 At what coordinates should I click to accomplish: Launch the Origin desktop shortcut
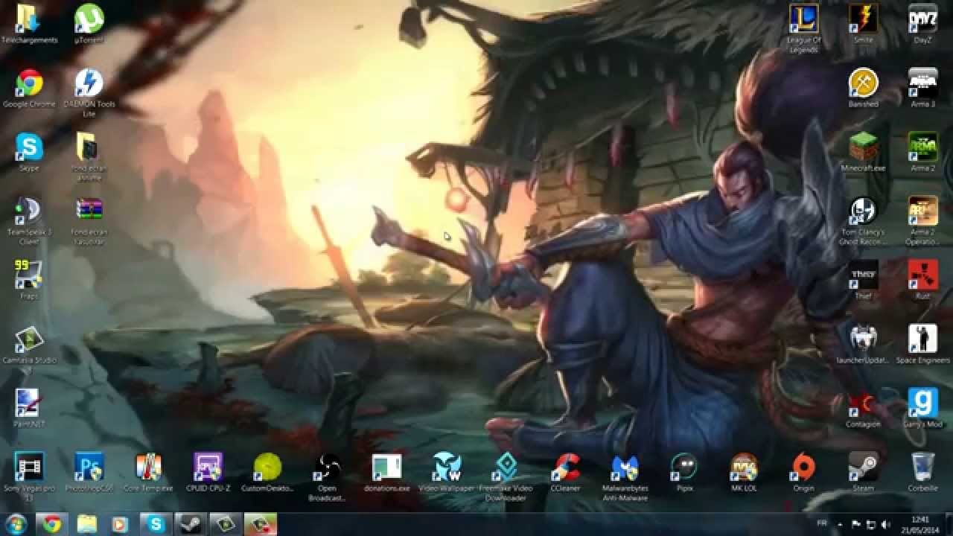[x=803, y=473]
